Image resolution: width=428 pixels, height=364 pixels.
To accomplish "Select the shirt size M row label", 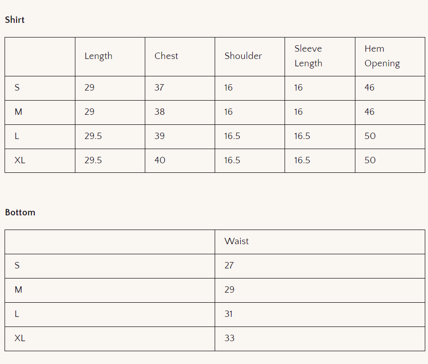I will [18, 112].
